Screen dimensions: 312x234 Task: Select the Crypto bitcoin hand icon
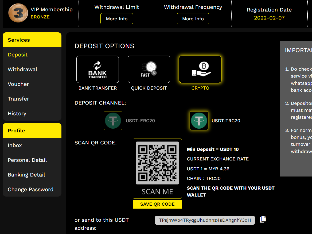pyautogui.click(x=200, y=69)
